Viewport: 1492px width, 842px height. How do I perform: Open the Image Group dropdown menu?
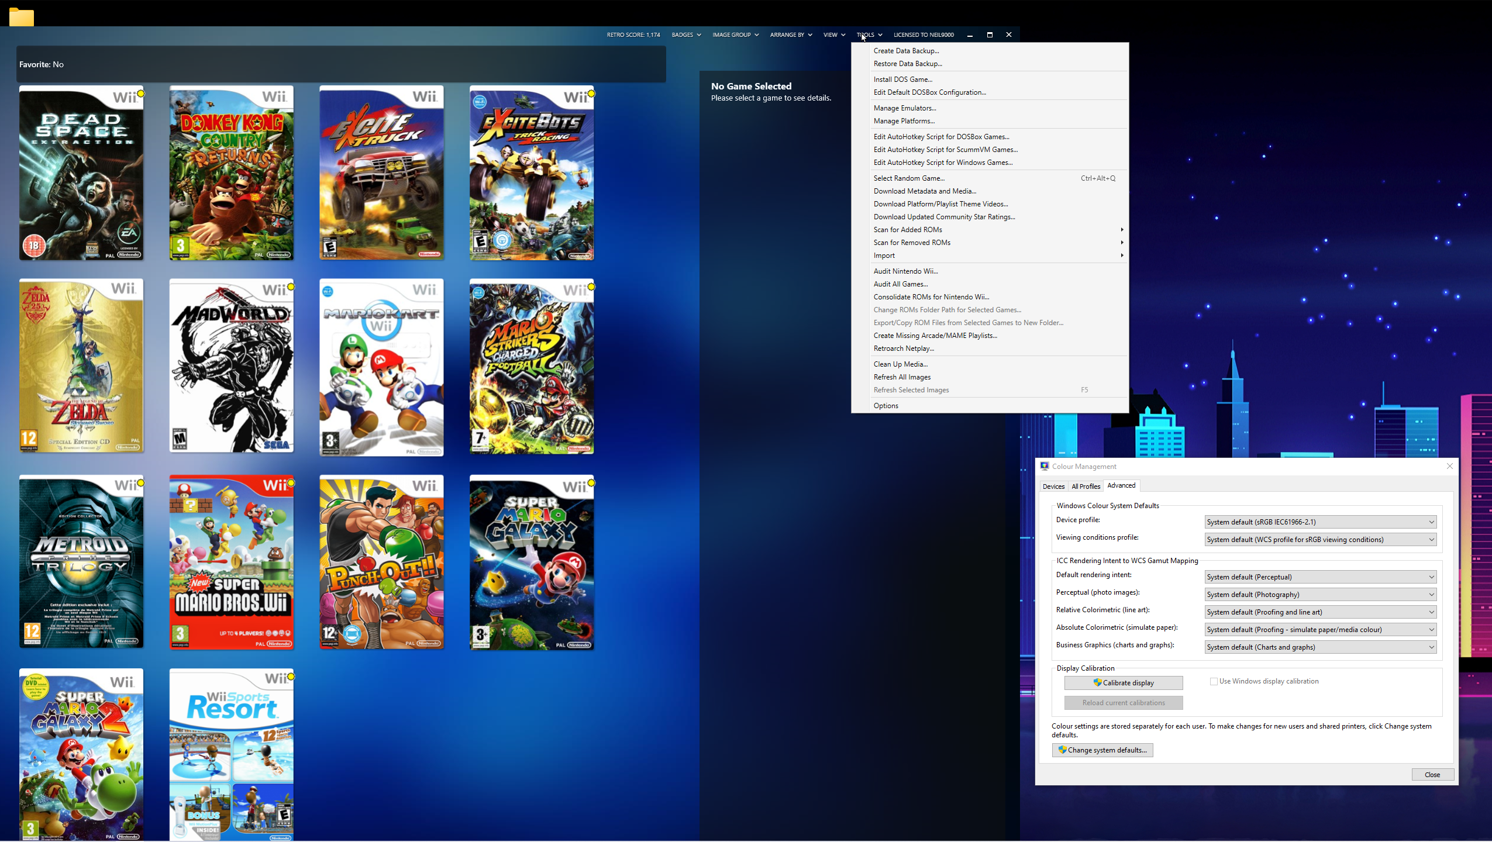(x=735, y=35)
